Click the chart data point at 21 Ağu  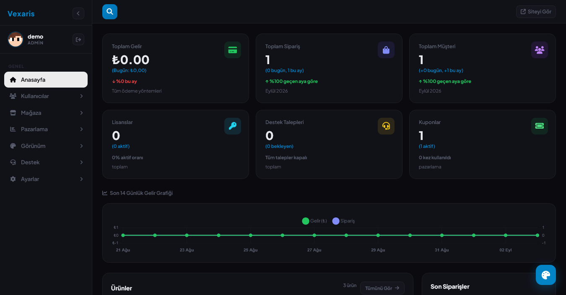(123, 235)
